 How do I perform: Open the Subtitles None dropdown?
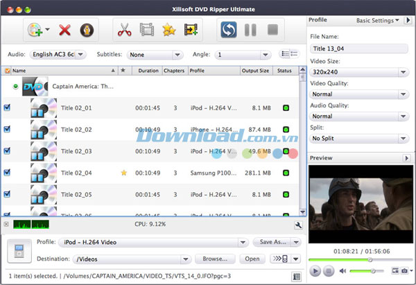click(155, 55)
